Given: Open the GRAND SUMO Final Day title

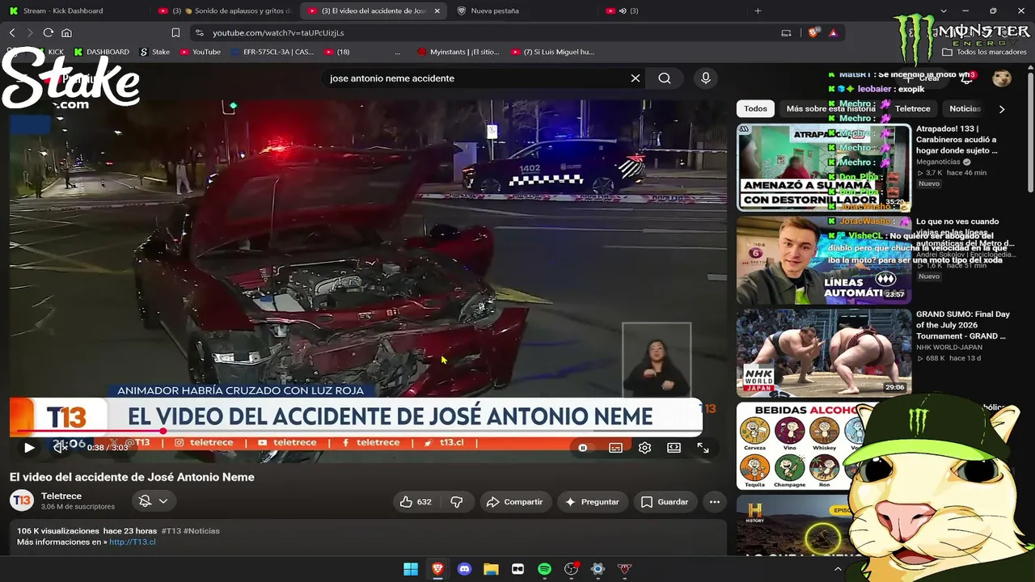Looking at the screenshot, I should (x=963, y=325).
